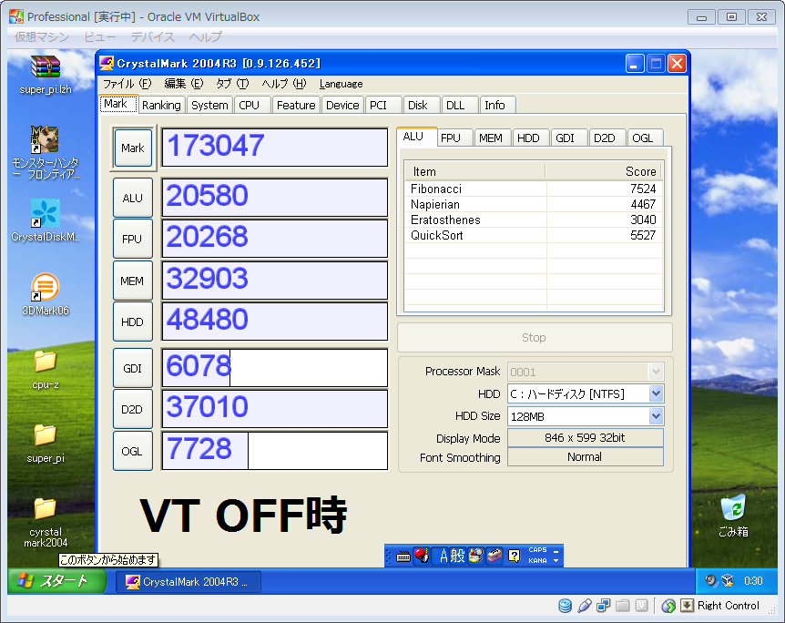Switch to the FPU score tab

(x=451, y=138)
